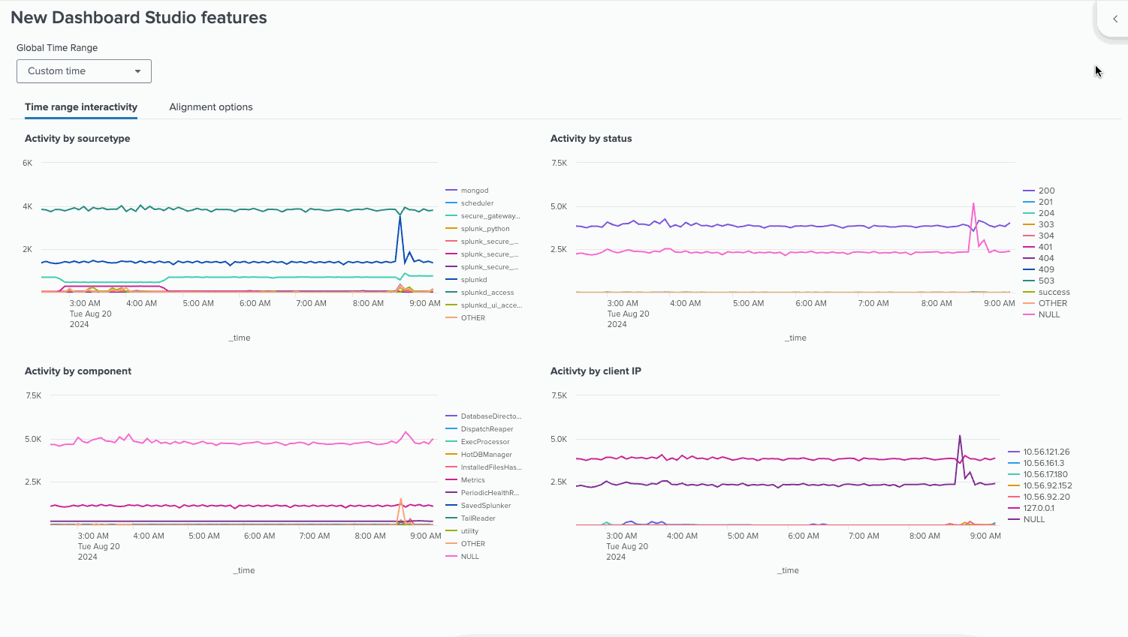The image size is (1128, 637).
Task: Toggle splunkd_access series in legend
Action: coord(487,293)
